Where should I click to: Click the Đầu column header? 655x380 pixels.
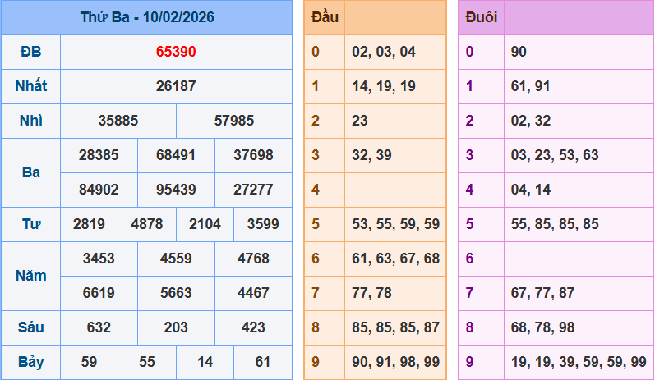tap(325, 17)
